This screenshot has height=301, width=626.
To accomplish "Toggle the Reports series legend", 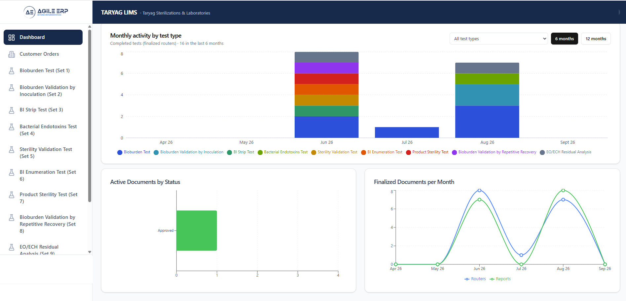I will tap(500, 279).
